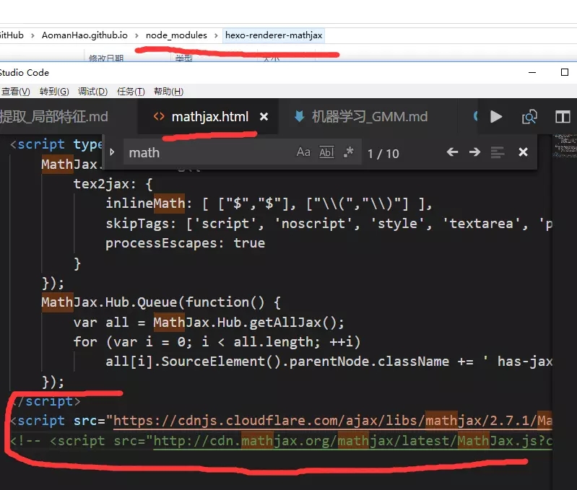The height and width of the screenshot is (490, 577).
Task: Go to previous match arrow
Action: [x=452, y=152]
